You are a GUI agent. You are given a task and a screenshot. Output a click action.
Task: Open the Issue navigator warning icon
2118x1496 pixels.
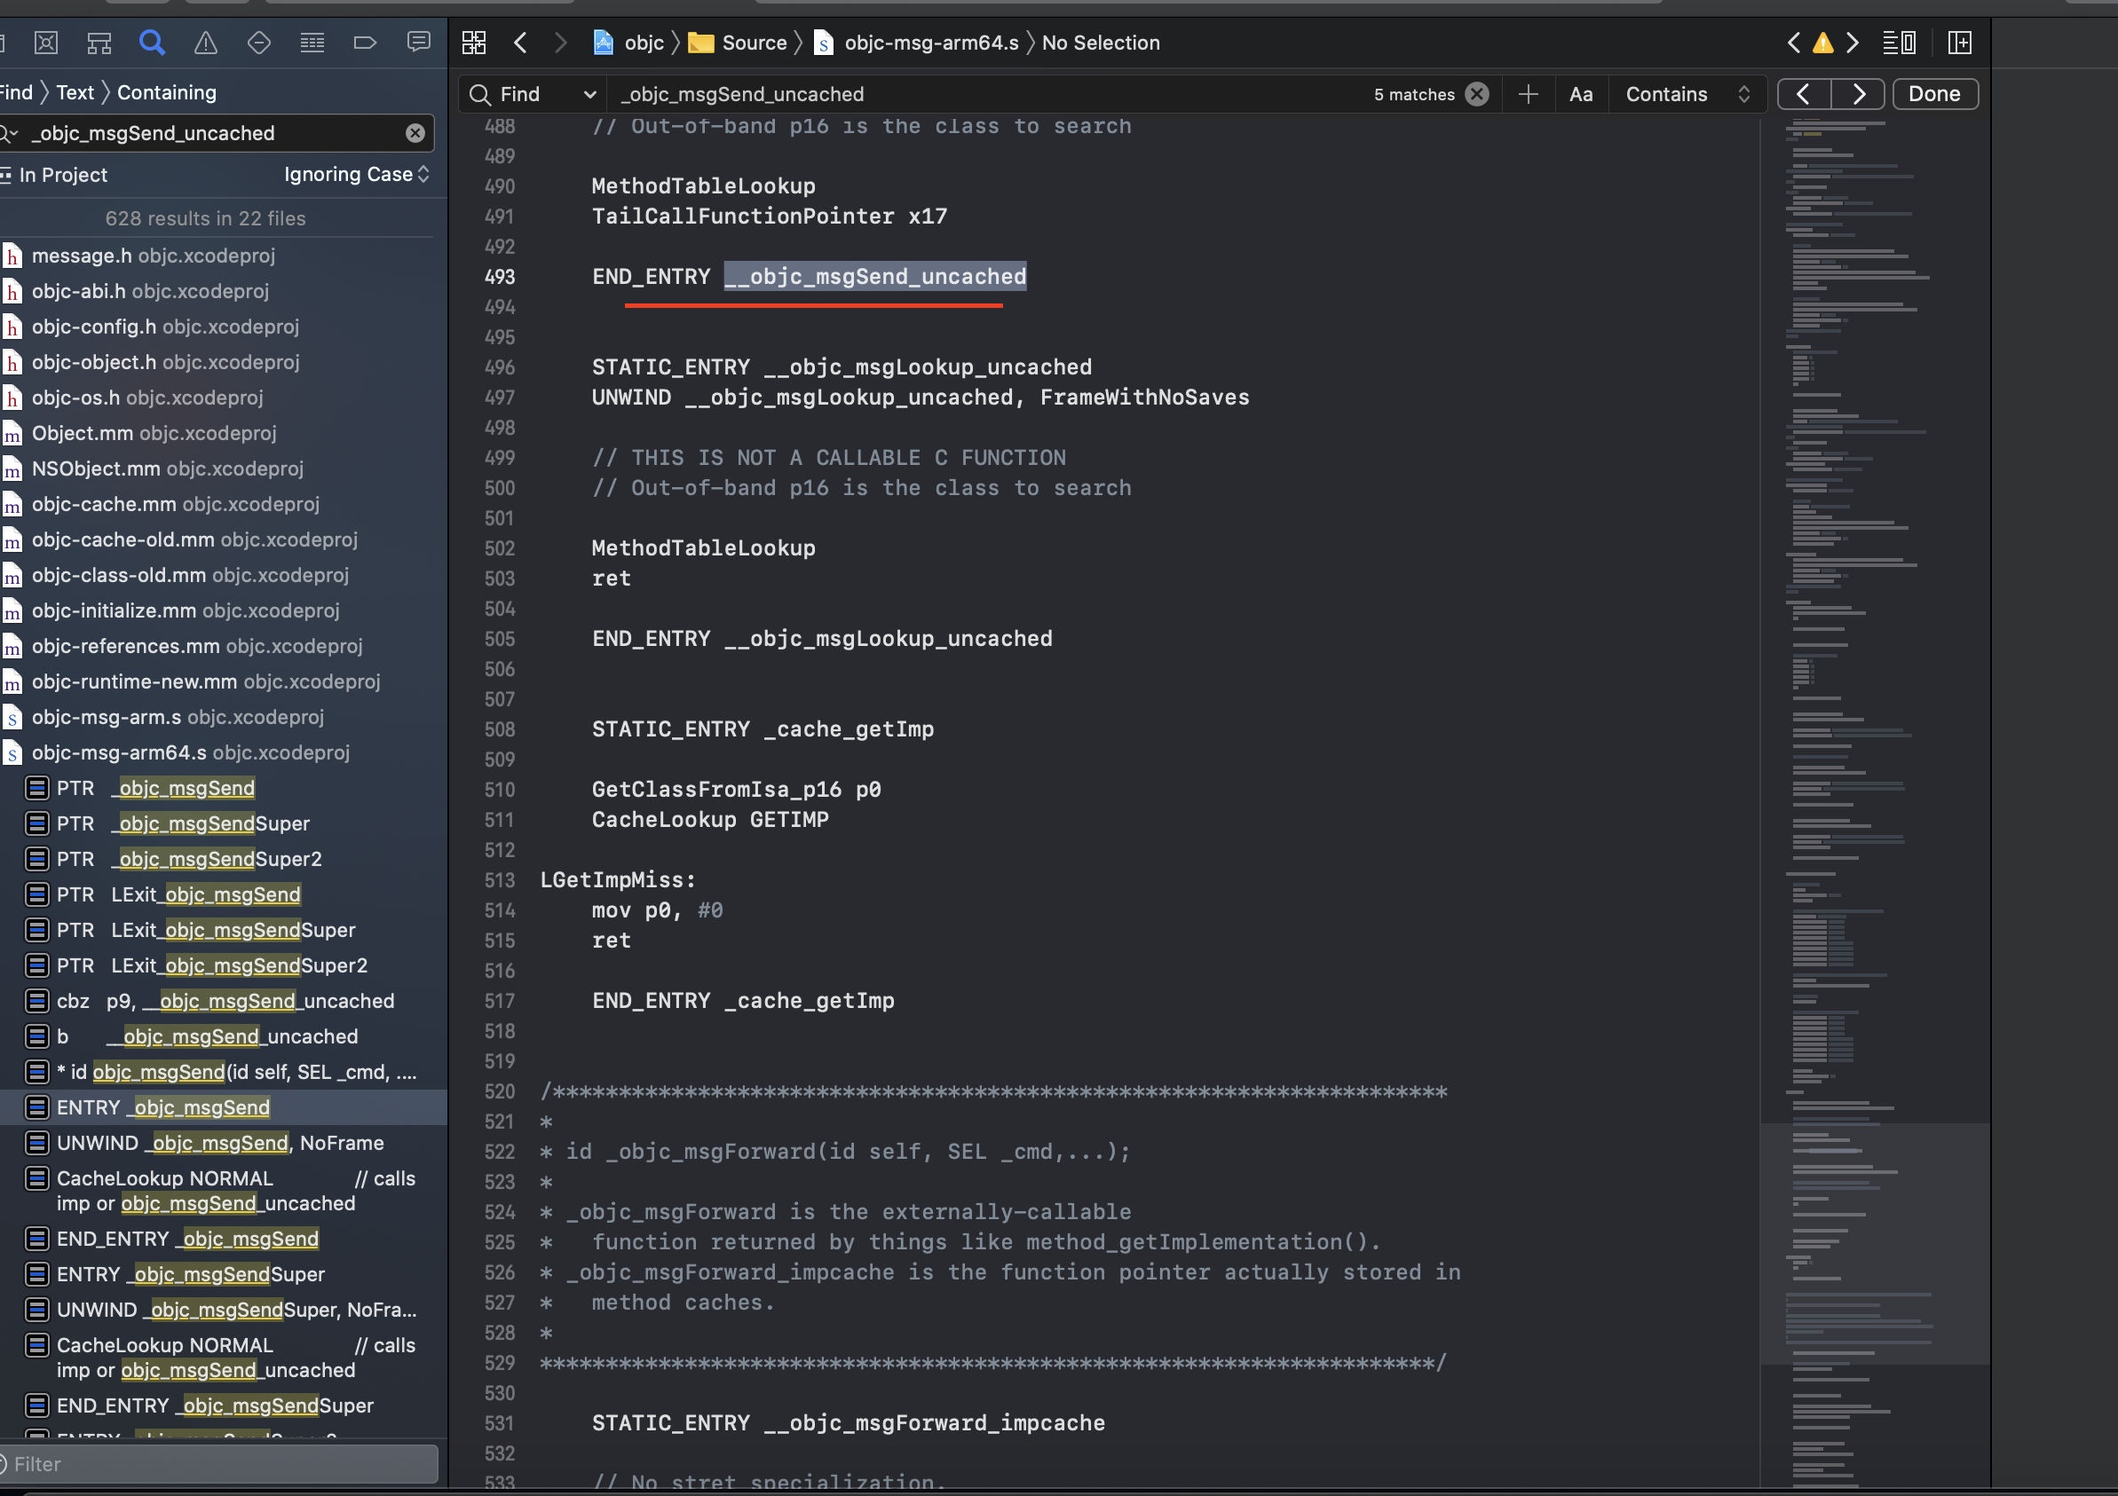206,43
